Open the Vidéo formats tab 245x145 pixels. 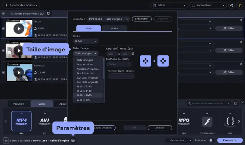pyautogui.click(x=42, y=104)
